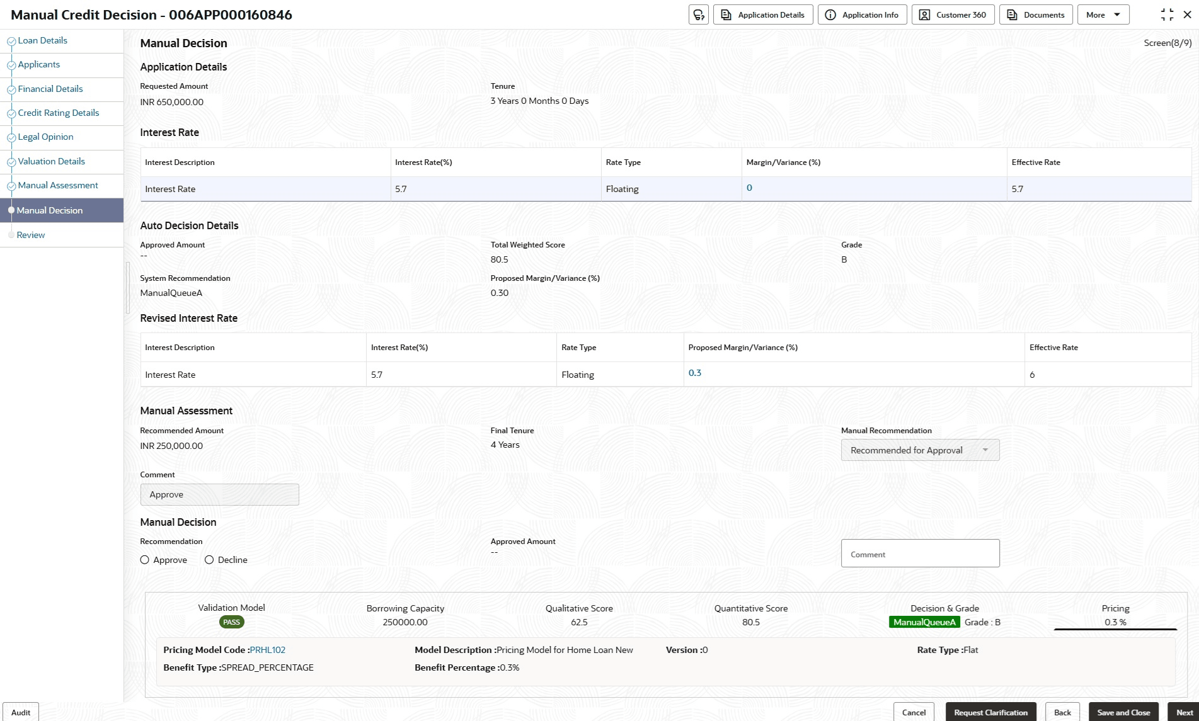Click the Documents icon button
The image size is (1199, 721).
[1012, 14]
